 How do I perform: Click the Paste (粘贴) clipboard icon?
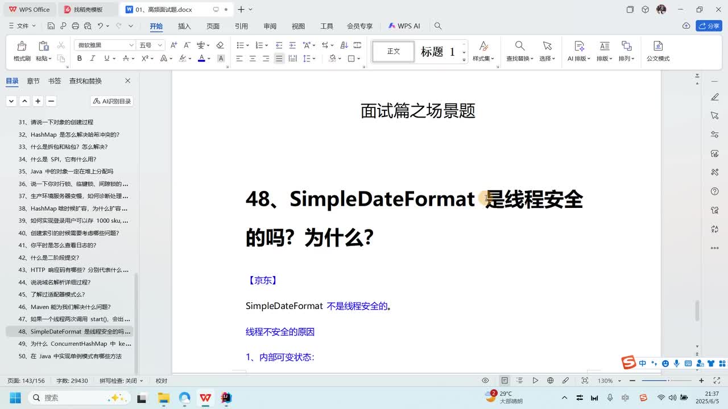pyautogui.click(x=43, y=46)
